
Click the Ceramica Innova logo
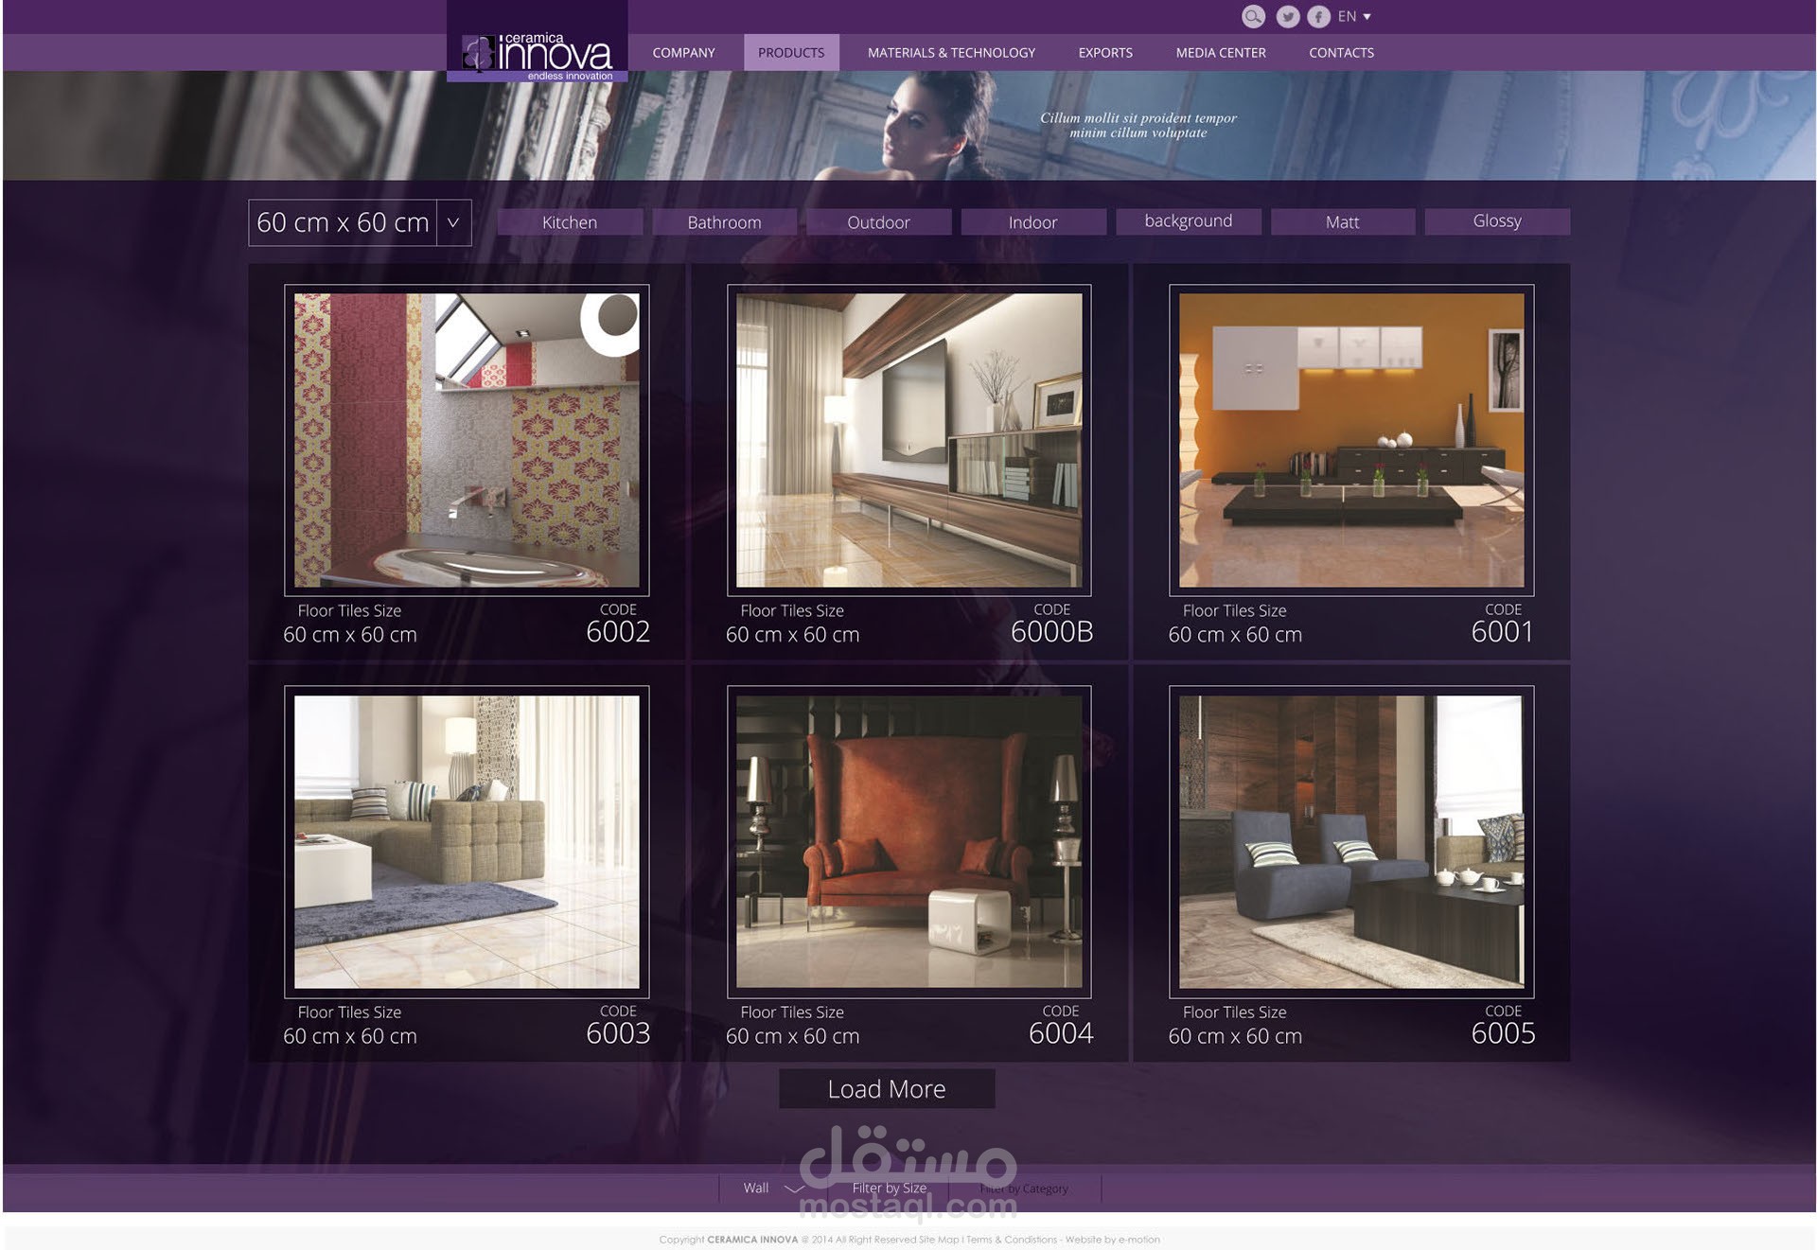point(537,54)
